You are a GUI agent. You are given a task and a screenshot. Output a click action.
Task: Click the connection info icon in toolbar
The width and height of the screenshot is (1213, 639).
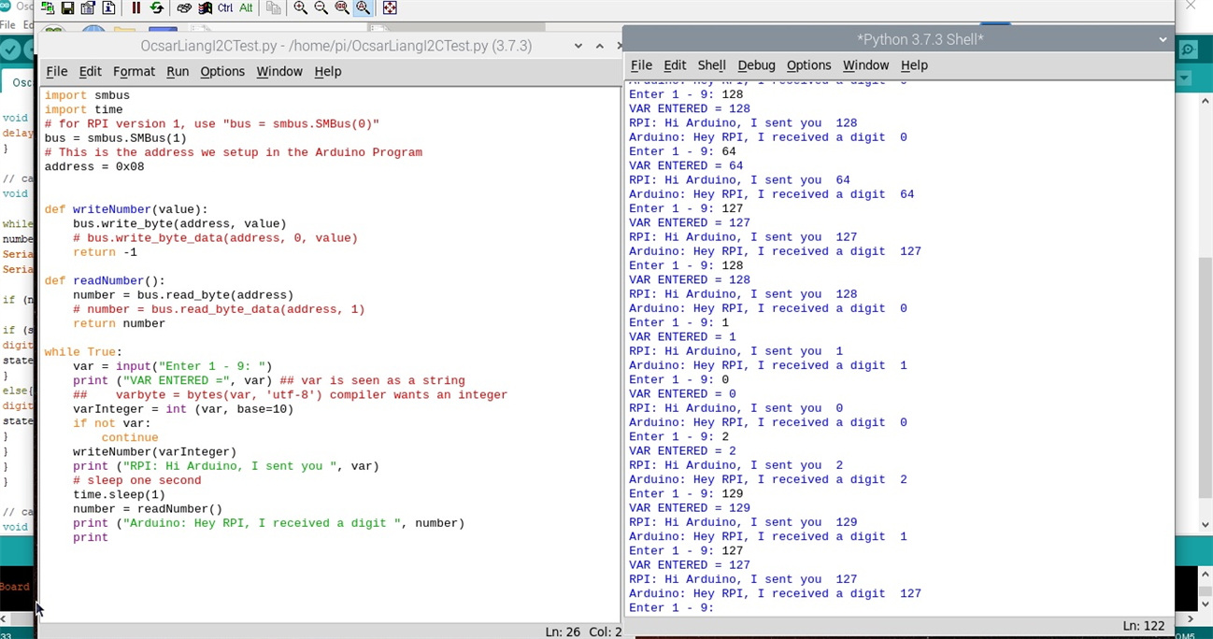click(108, 8)
